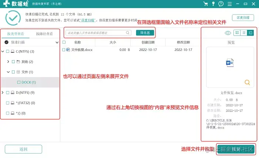Image resolution: width=259 pixels, height=158 pixels.
Task: Click the Word document preview thumbnail
Action: 230,63
